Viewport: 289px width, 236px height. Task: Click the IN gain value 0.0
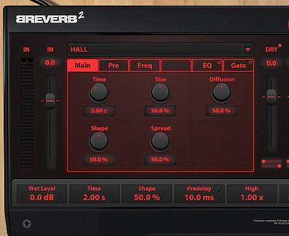point(50,63)
